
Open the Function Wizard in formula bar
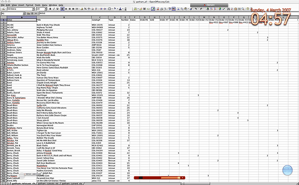pos(29,13)
